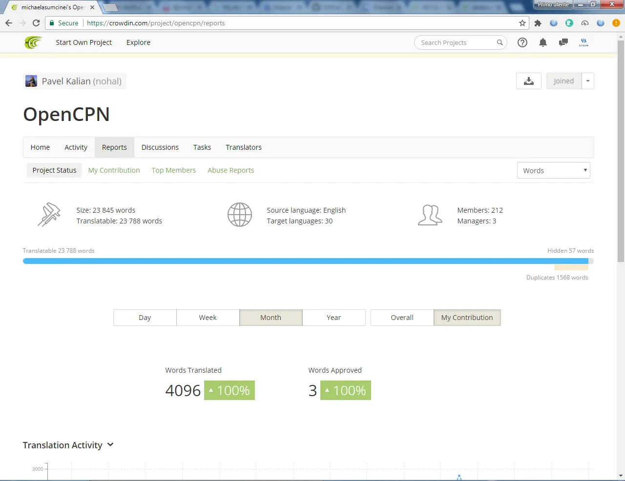This screenshot has height=481, width=625.
Task: Click the blue translatable words progress bar
Action: tap(305, 261)
